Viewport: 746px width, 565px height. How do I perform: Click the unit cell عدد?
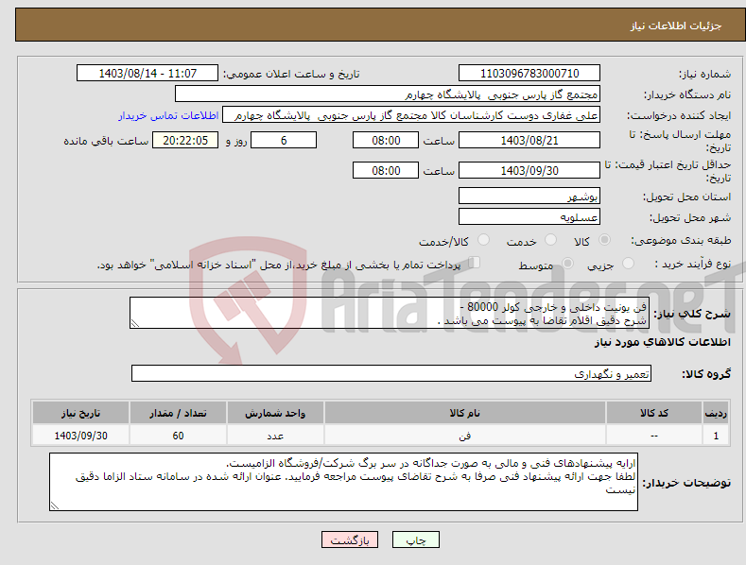tap(275, 436)
